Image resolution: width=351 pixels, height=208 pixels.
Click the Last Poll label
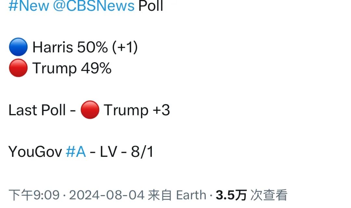point(37,110)
